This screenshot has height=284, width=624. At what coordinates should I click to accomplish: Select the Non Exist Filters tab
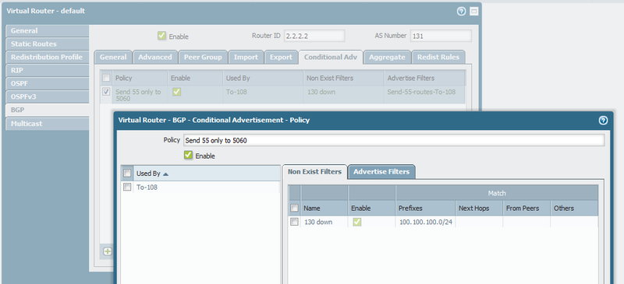315,172
